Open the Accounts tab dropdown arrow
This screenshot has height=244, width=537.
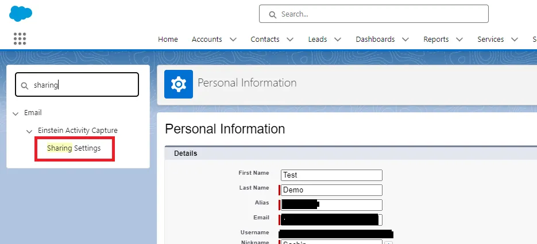233,40
